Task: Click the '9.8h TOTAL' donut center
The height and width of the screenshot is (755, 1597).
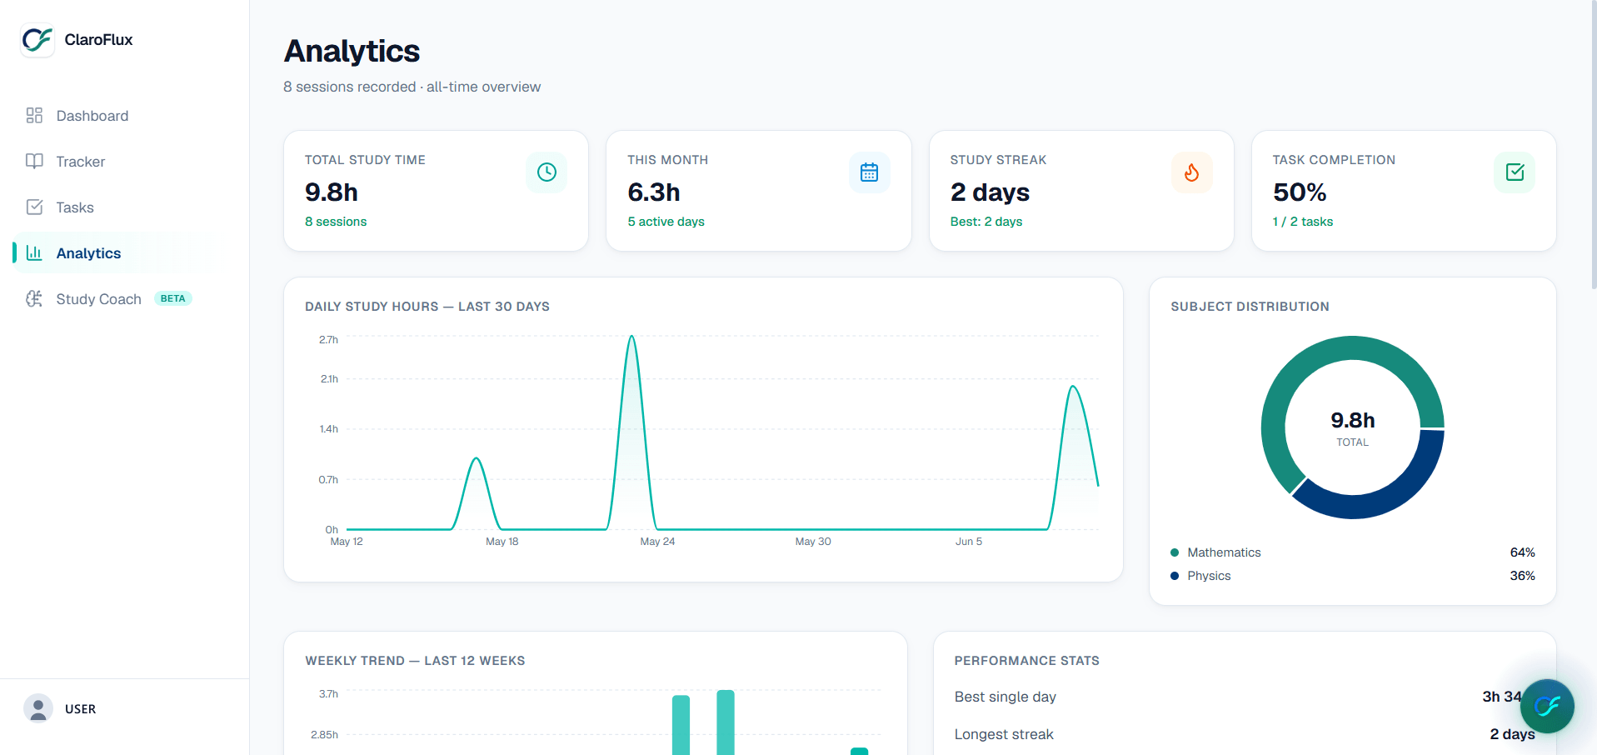Action: pyautogui.click(x=1353, y=428)
